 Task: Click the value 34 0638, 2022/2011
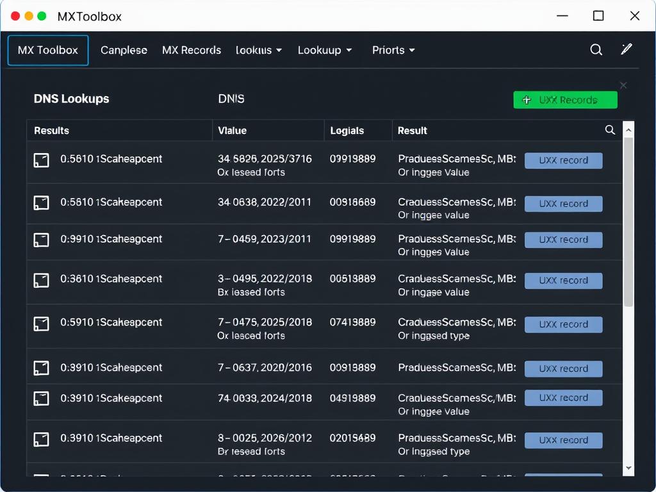(265, 202)
